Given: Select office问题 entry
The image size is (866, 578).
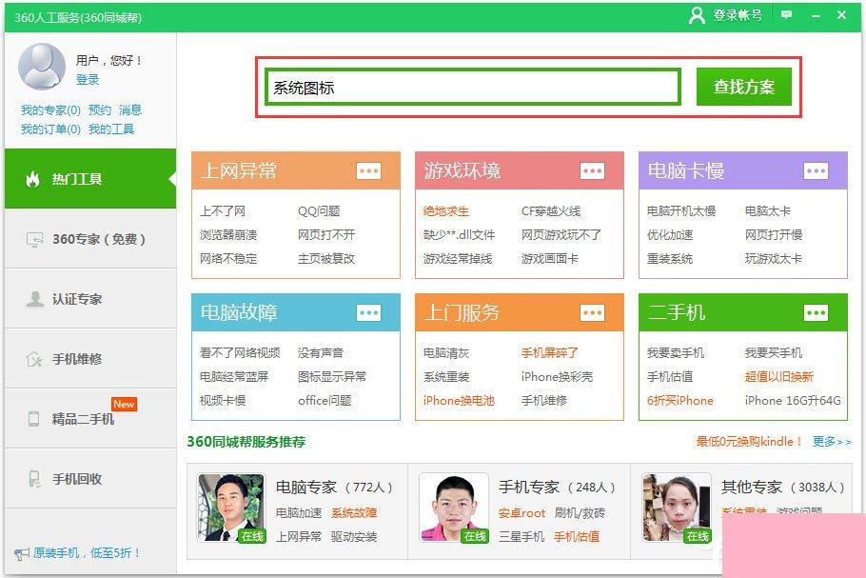Looking at the screenshot, I should coord(325,401).
